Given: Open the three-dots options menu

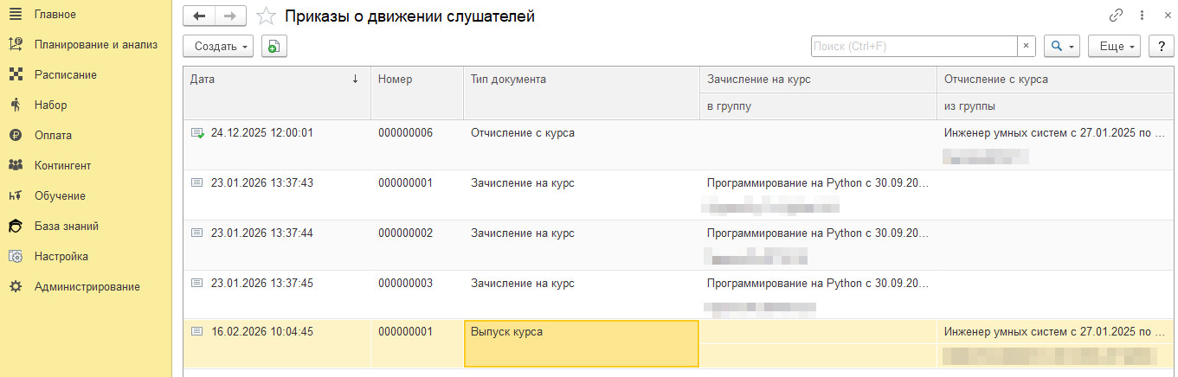Looking at the screenshot, I should click(1143, 16).
